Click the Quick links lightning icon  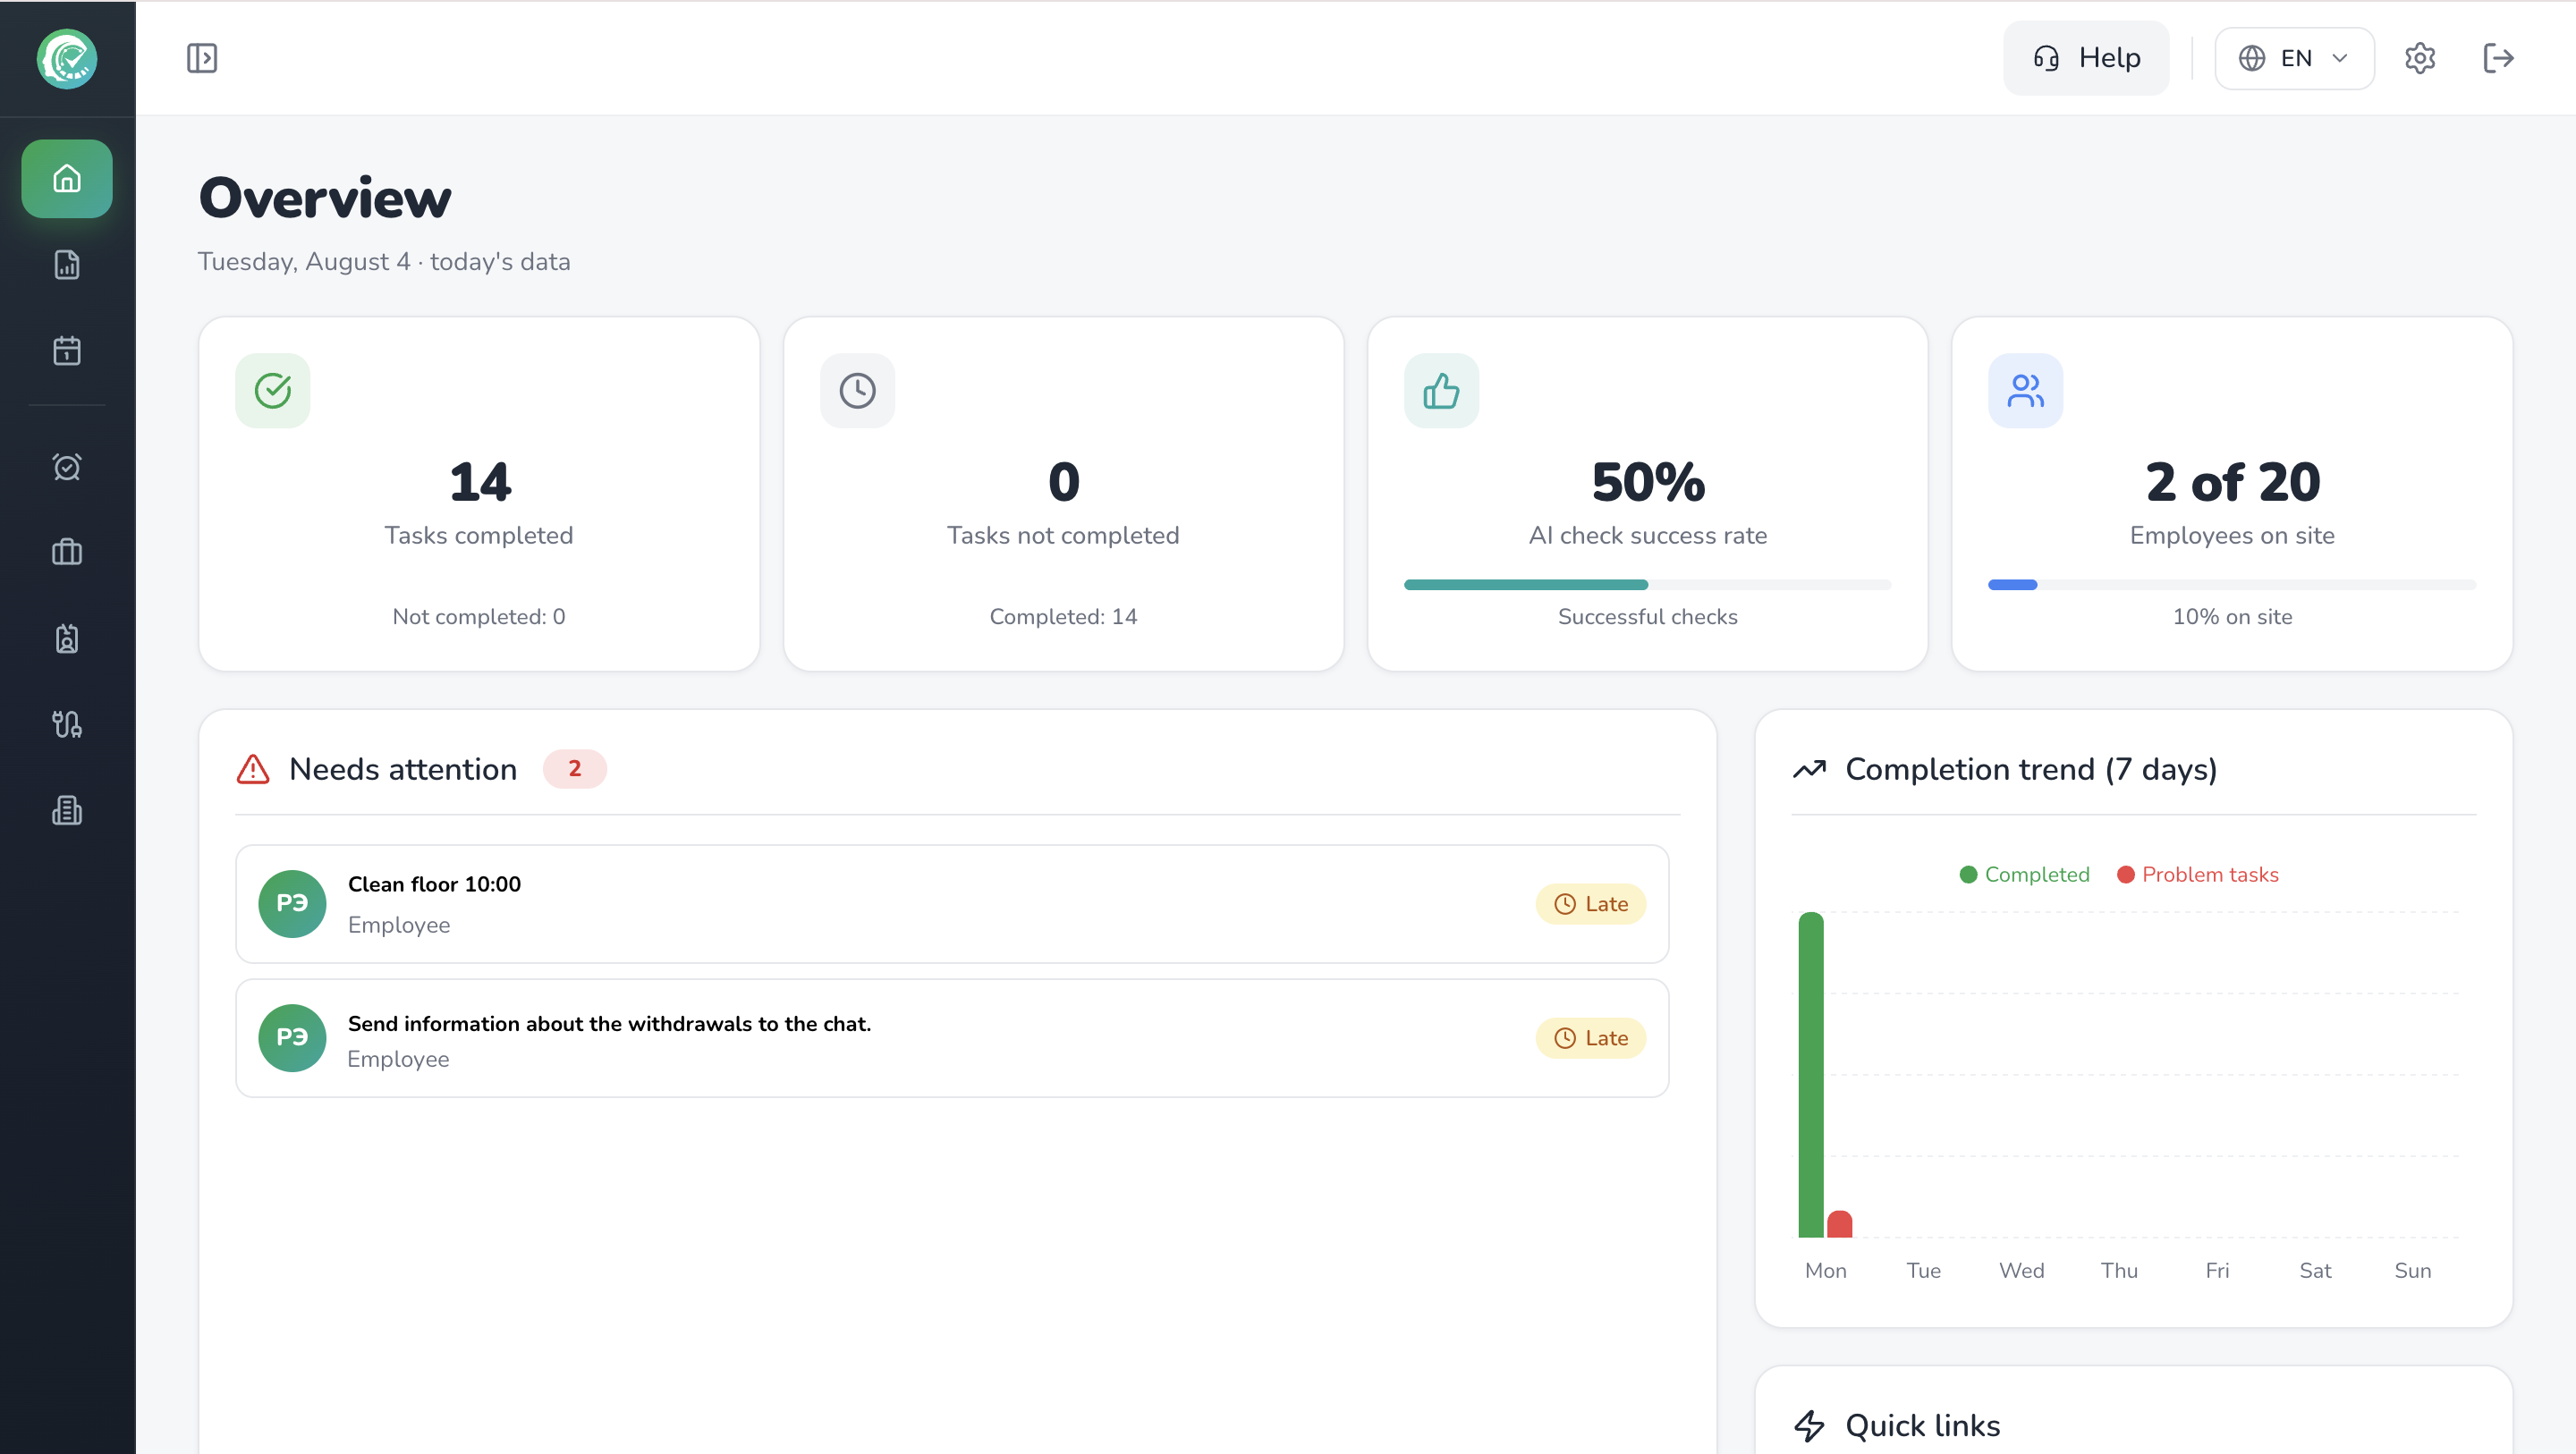[x=1810, y=1426]
